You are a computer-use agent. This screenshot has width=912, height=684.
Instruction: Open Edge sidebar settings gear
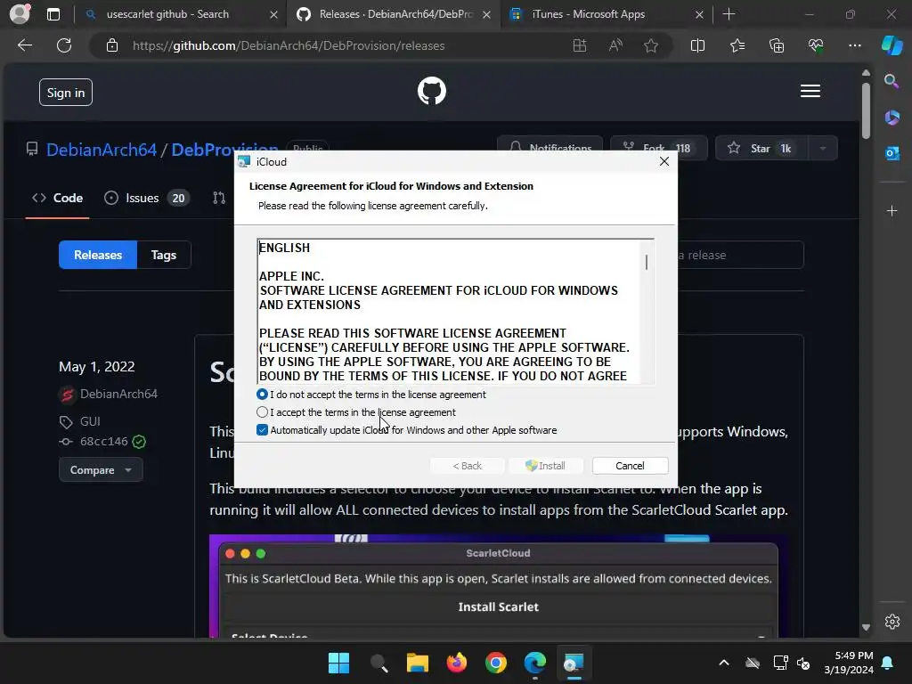(892, 622)
